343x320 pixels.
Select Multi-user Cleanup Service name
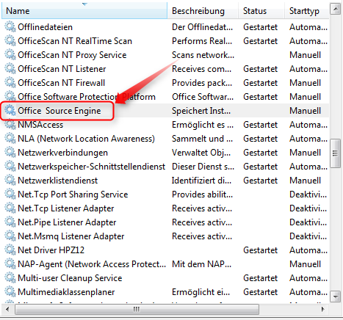point(70,278)
